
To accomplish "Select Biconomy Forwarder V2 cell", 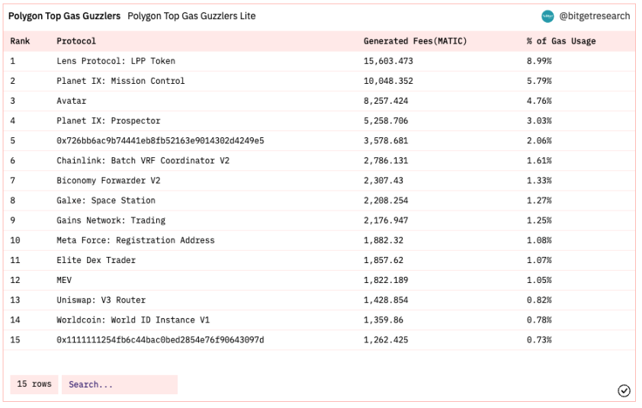I will point(108,181).
